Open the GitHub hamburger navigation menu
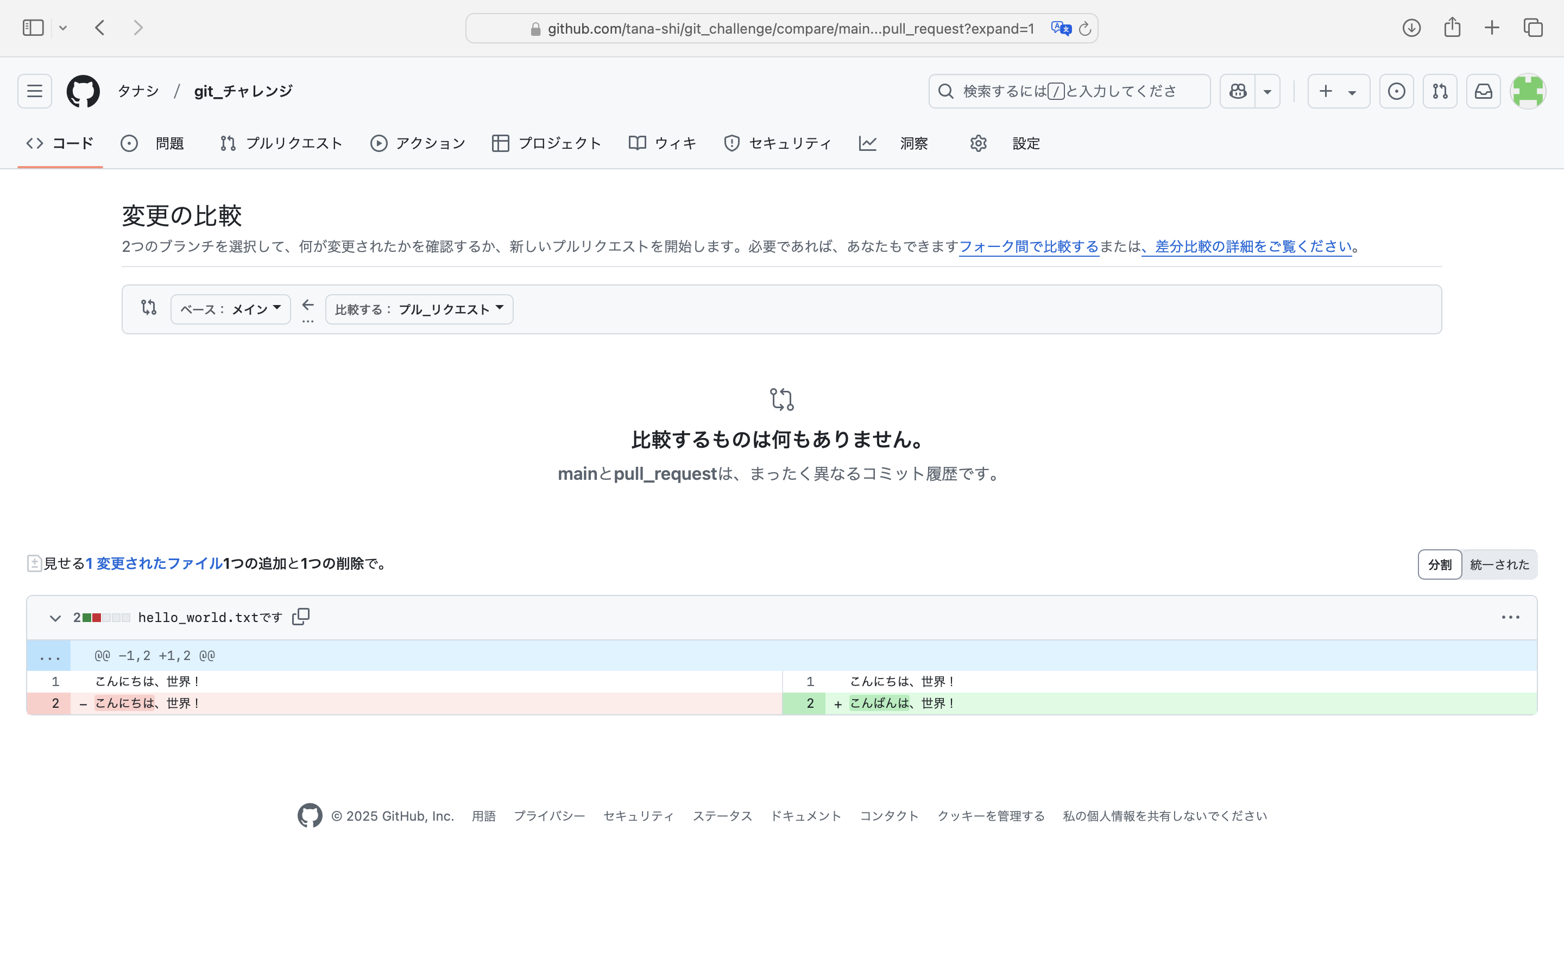This screenshot has height=977, width=1564. coord(35,91)
